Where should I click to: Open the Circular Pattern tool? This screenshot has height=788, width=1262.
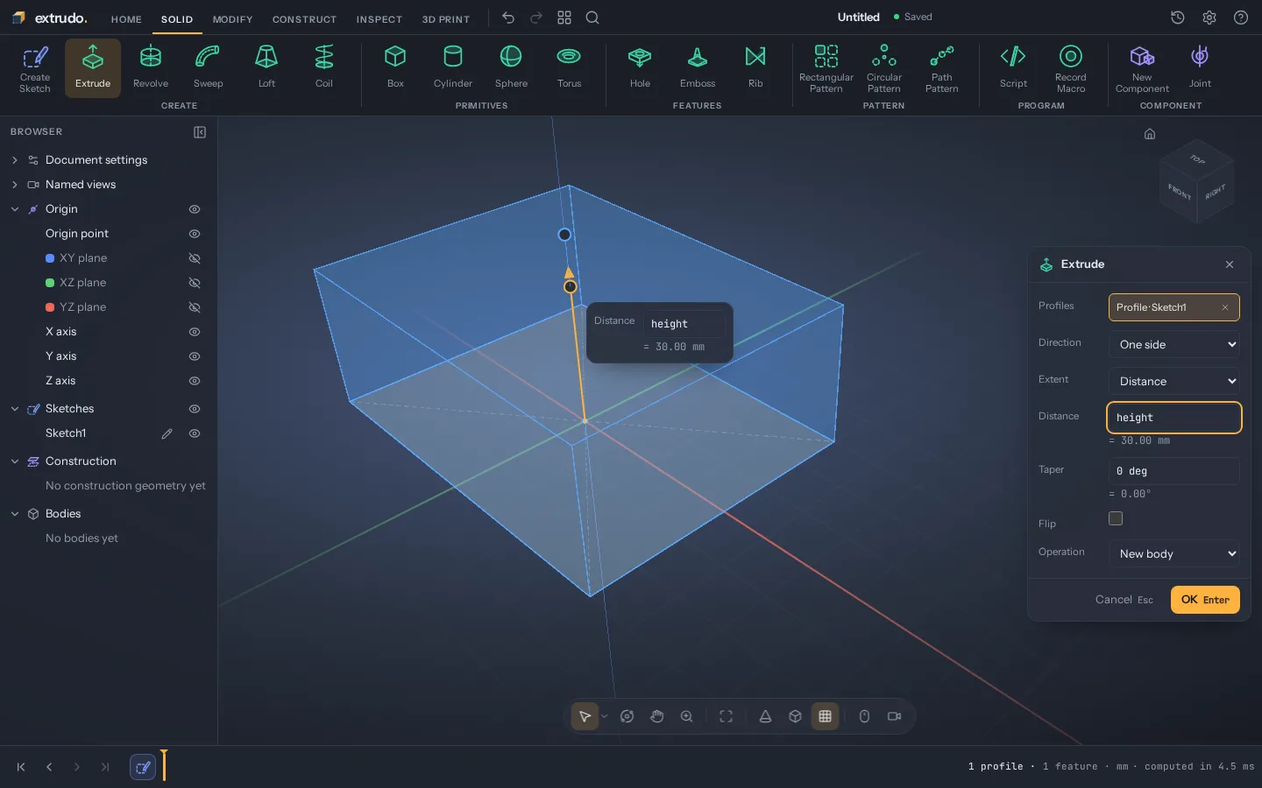(x=884, y=67)
